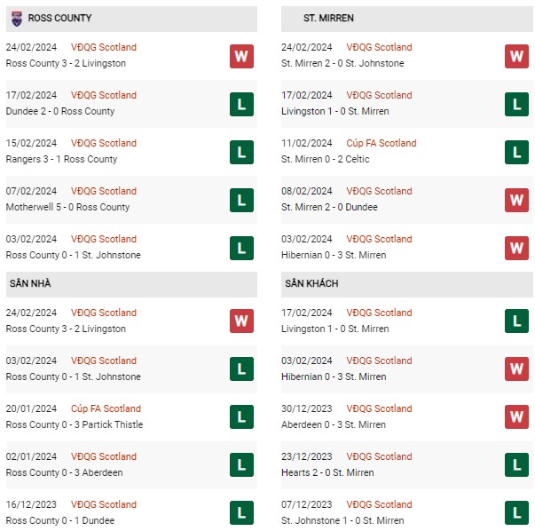This screenshot has height=531, width=535.
Task: Click W badge for St. Mirren 2-0 St. Johnstone
Action: 516,56
